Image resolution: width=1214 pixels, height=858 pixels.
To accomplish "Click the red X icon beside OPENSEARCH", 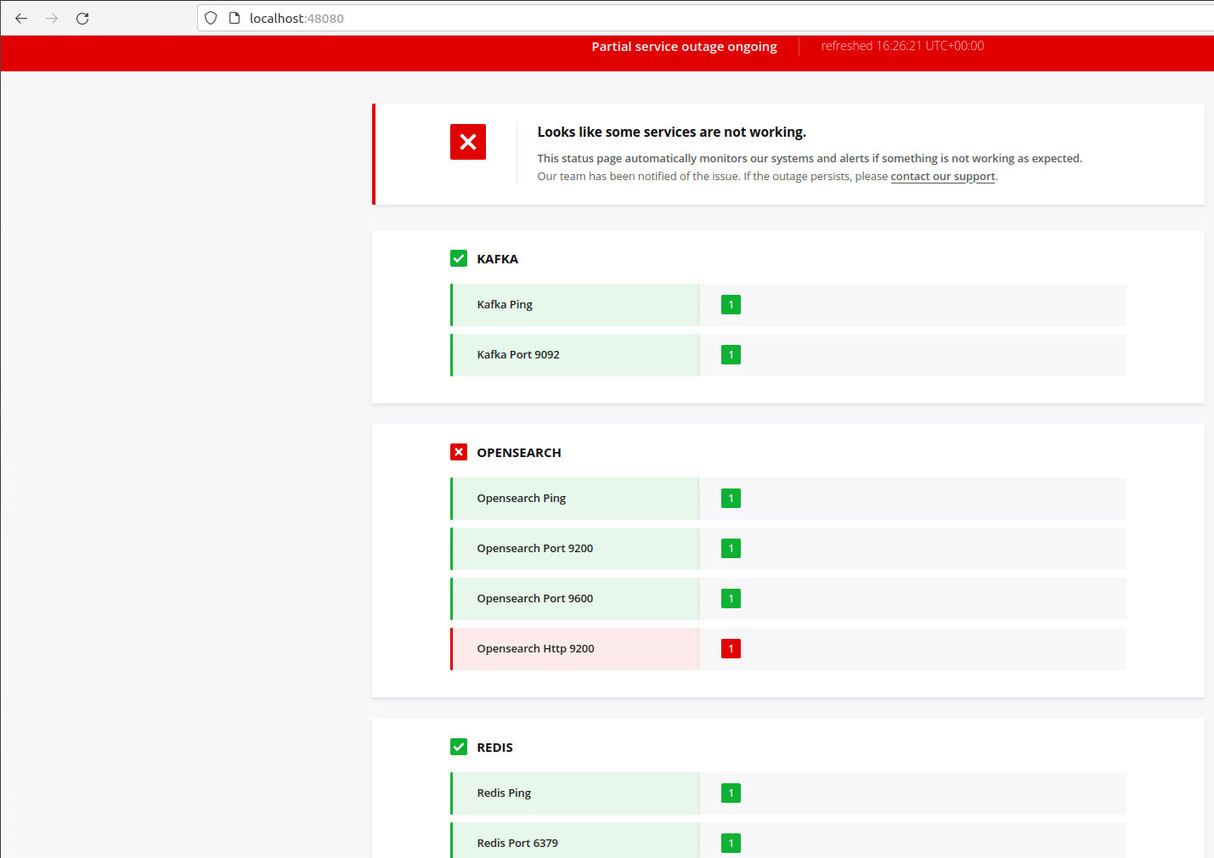I will click(x=459, y=452).
